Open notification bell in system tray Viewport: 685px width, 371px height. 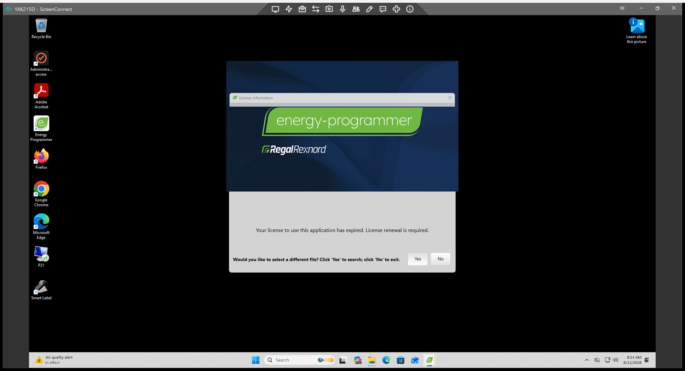coord(647,360)
